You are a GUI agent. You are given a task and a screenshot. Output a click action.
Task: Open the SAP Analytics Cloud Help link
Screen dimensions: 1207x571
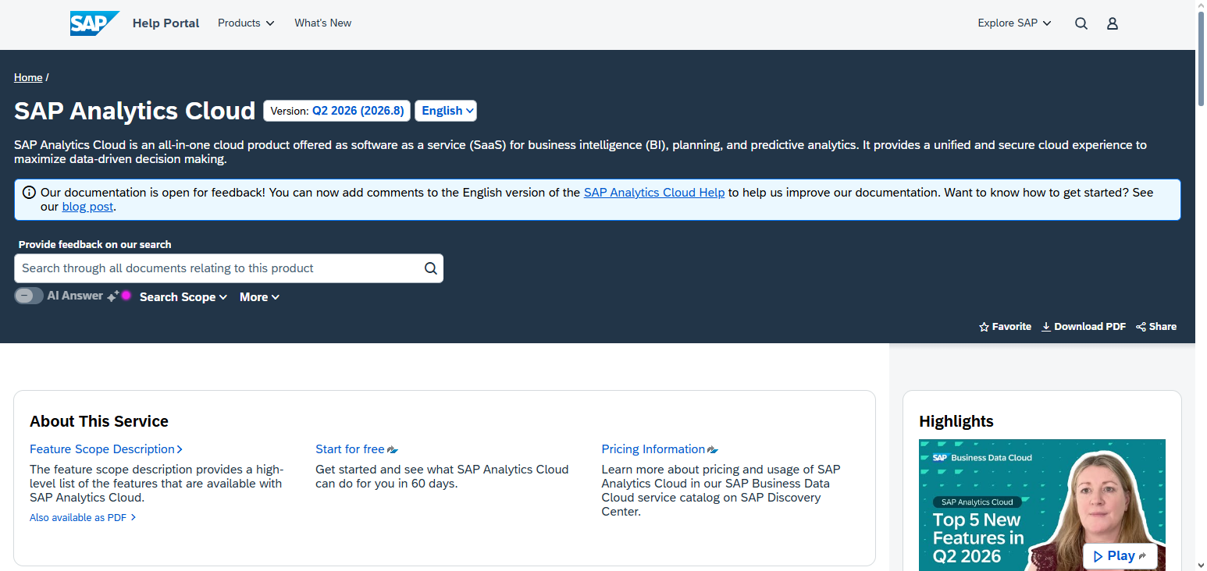click(x=654, y=192)
